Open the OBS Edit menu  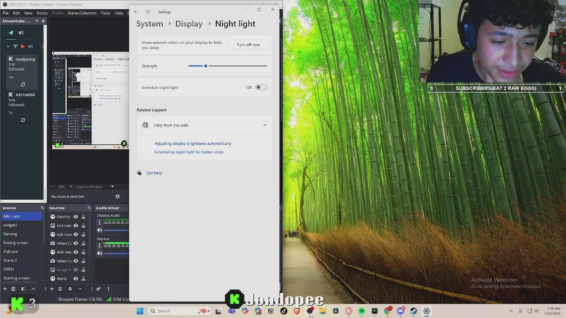(x=16, y=13)
